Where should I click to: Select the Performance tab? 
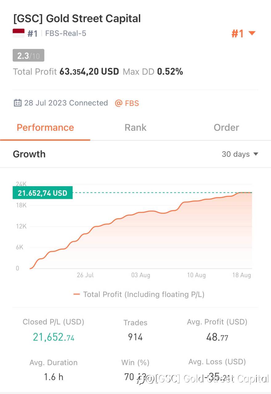click(x=45, y=127)
